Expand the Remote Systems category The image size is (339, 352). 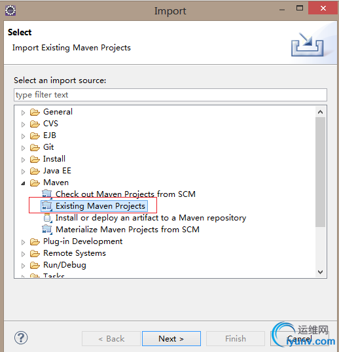coord(23,254)
